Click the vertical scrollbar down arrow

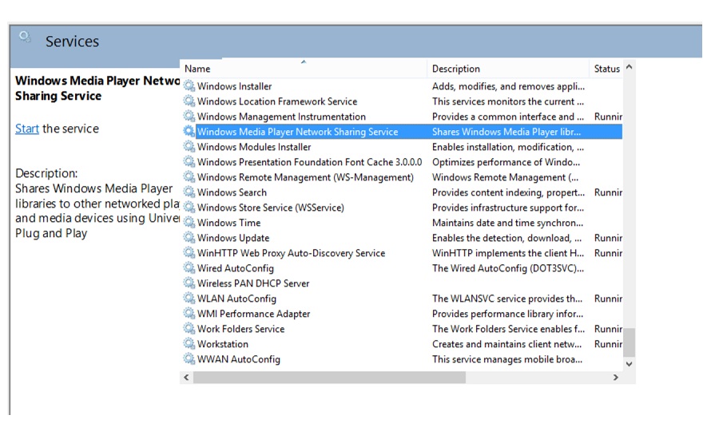[x=630, y=364]
